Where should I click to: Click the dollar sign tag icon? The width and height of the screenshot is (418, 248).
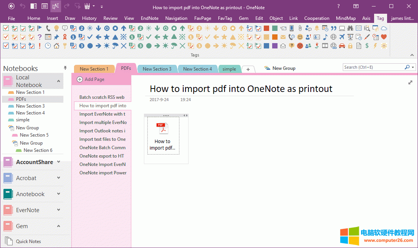tap(367, 46)
